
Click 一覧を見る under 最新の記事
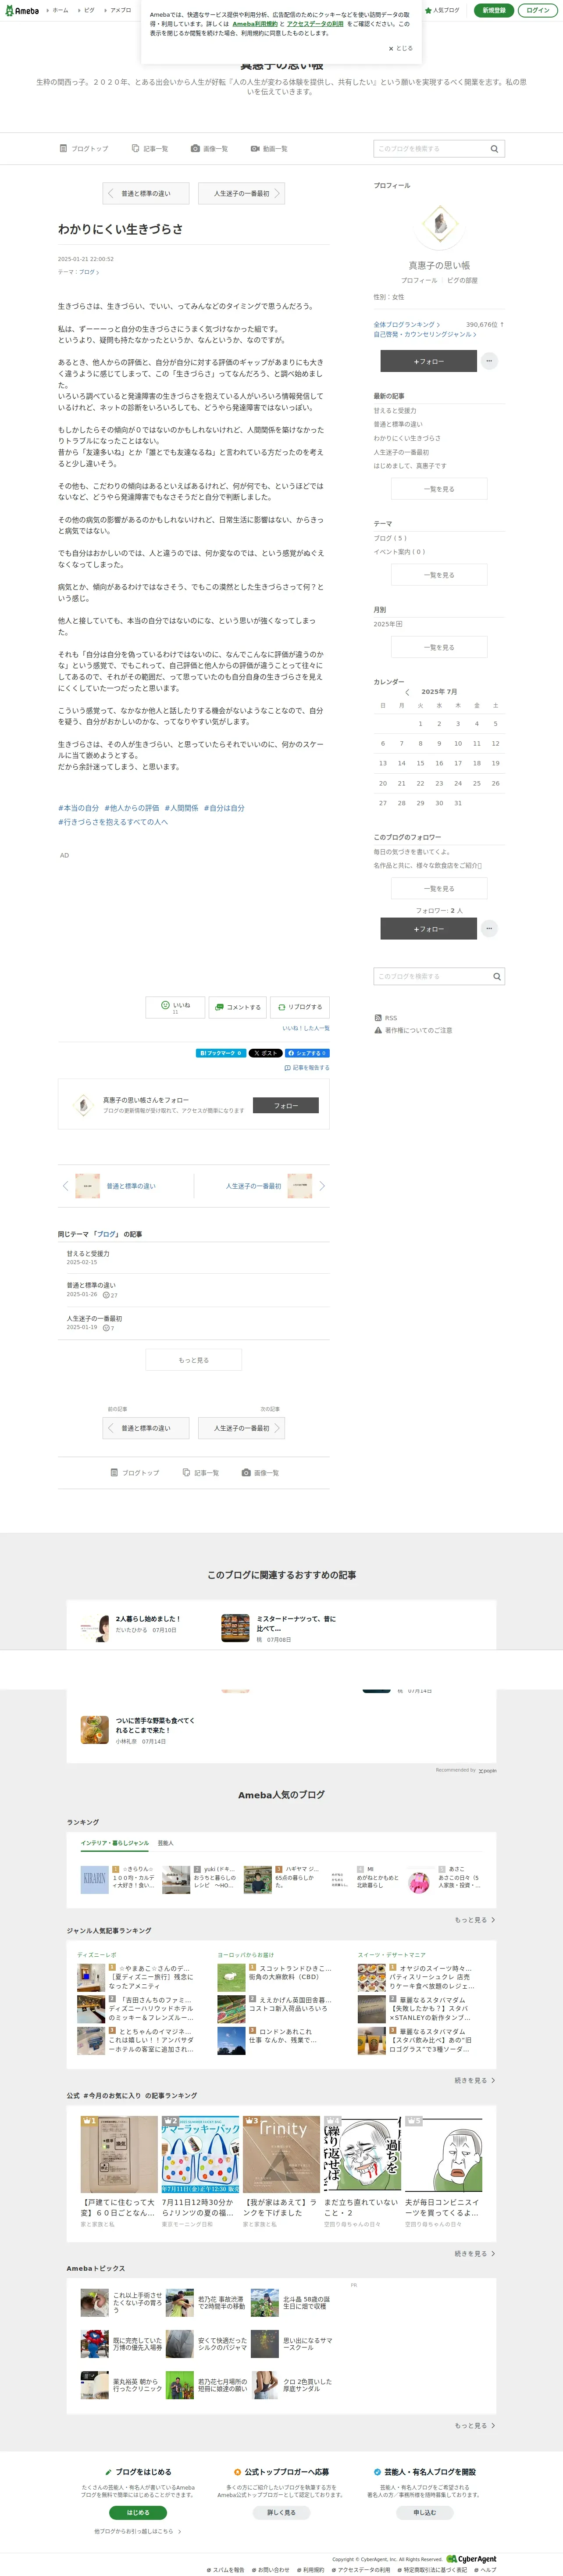(x=439, y=489)
